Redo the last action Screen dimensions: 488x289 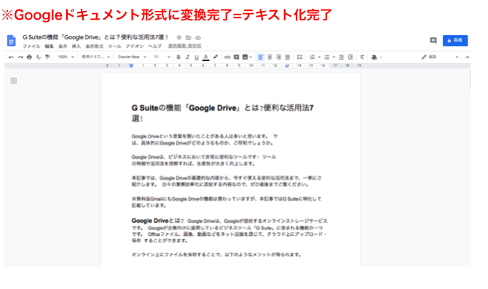tap(20, 58)
